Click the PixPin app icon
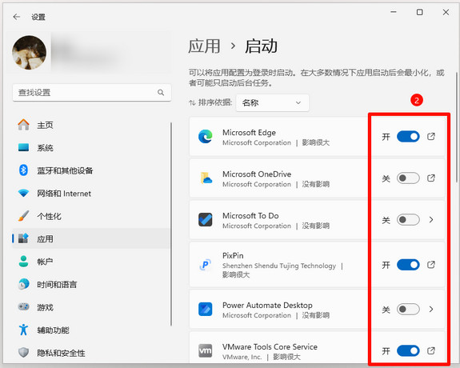 point(206,265)
